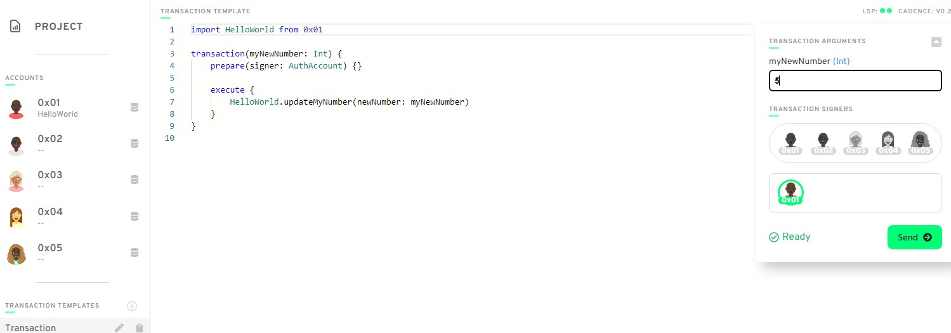Image resolution: width=951 pixels, height=333 pixels.
Task: Select account 0x01 HelloWorld
Action: click(x=75, y=108)
